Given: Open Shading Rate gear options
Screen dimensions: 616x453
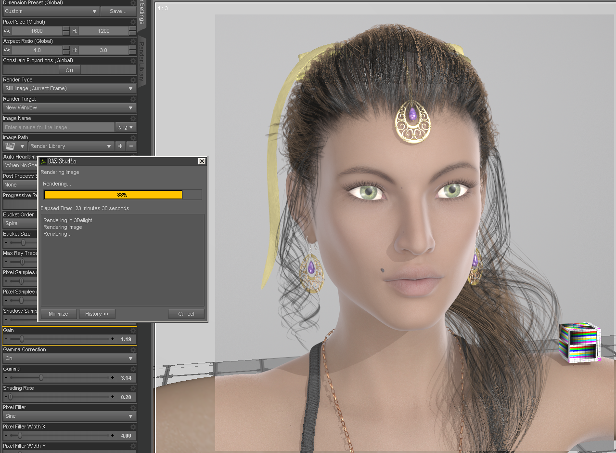Looking at the screenshot, I should tap(133, 388).
